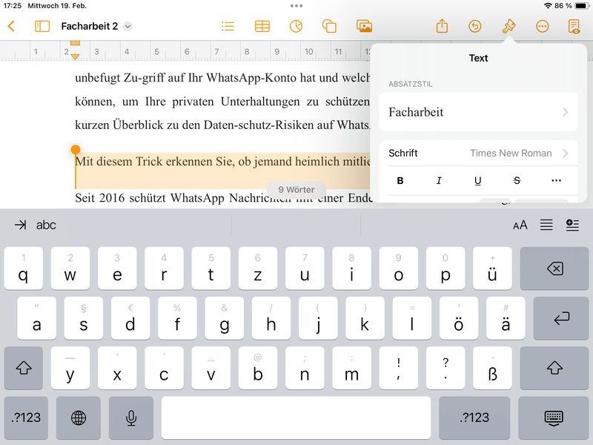593x445 pixels.
Task: Tap the return key
Action: [561, 318]
